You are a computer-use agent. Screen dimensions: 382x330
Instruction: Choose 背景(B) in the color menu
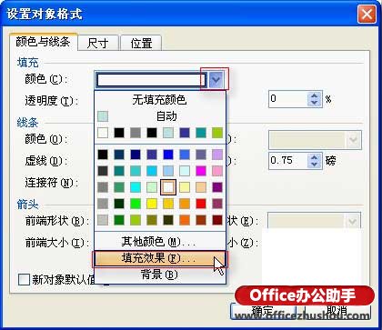pyautogui.click(x=160, y=275)
